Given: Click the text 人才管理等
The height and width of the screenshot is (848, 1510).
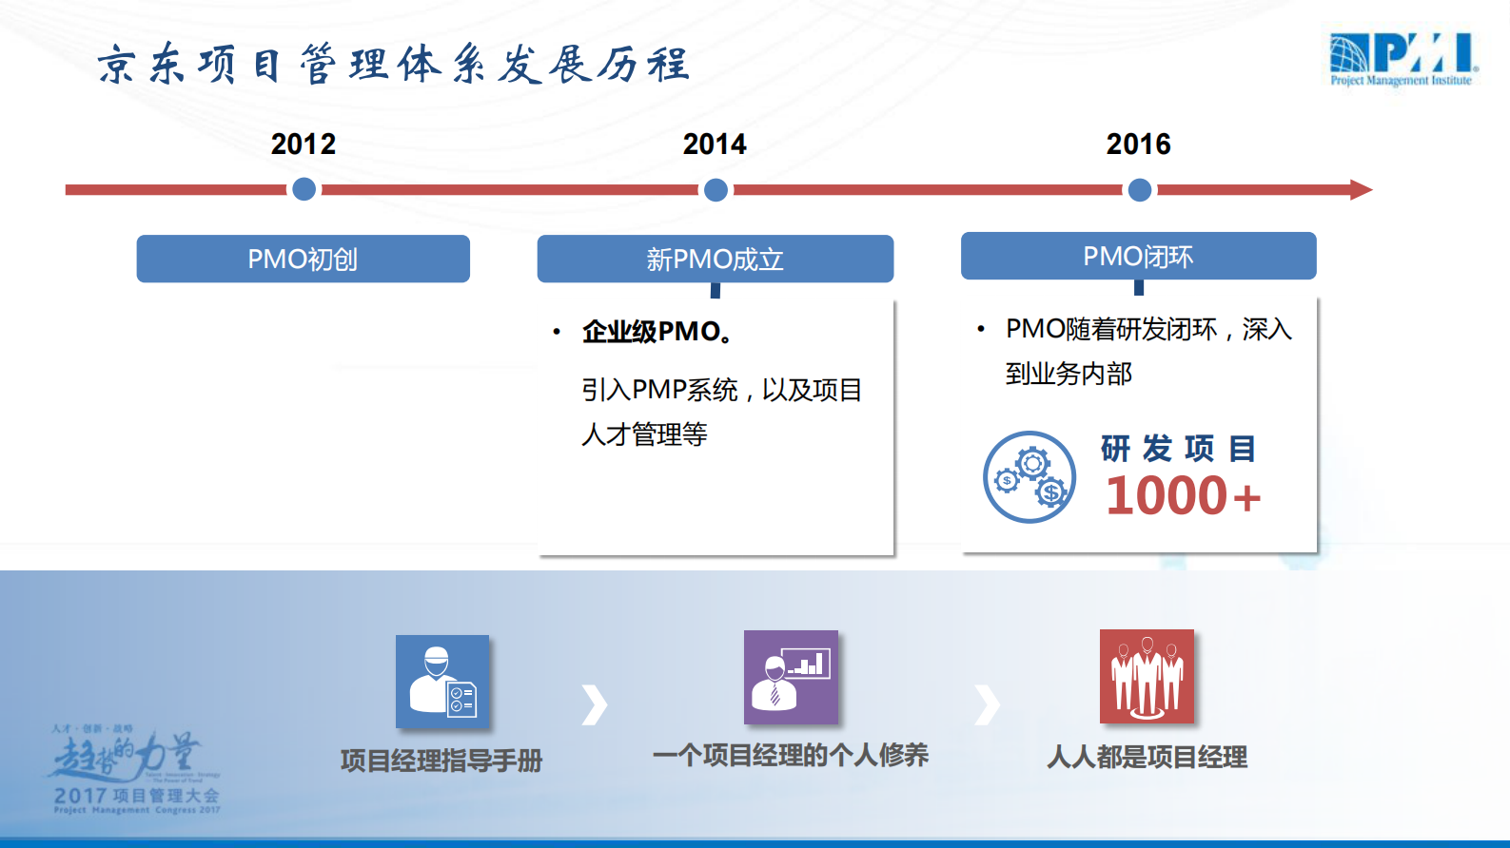Looking at the screenshot, I should (644, 434).
